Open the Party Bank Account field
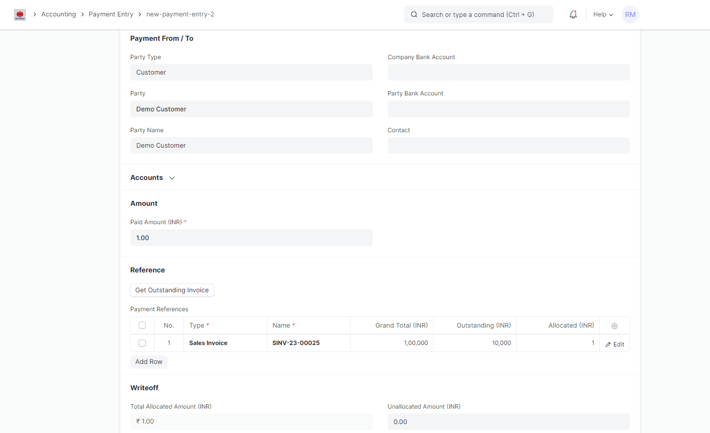Screen dimensions: 710x433 pyautogui.click(x=509, y=109)
